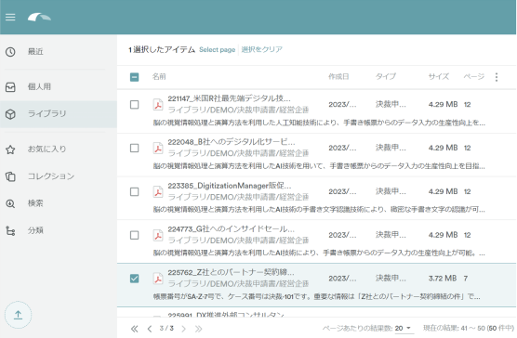Image resolution: width=517 pixels, height=338 pixels.
Task: Check the 223385_DigitizationManager row checkbox
Action: (x=134, y=192)
